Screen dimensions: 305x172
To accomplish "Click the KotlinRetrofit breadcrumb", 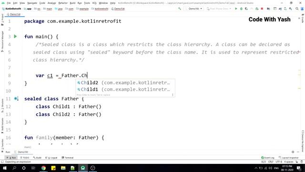I will (x=11, y=9).
